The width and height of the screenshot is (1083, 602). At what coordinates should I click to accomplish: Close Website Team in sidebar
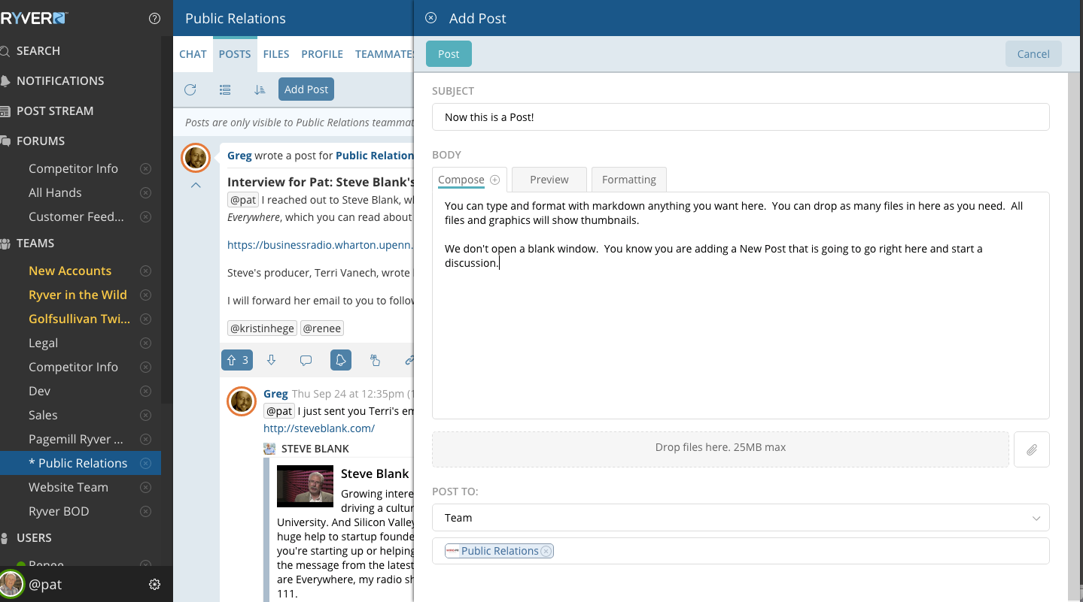(x=146, y=487)
